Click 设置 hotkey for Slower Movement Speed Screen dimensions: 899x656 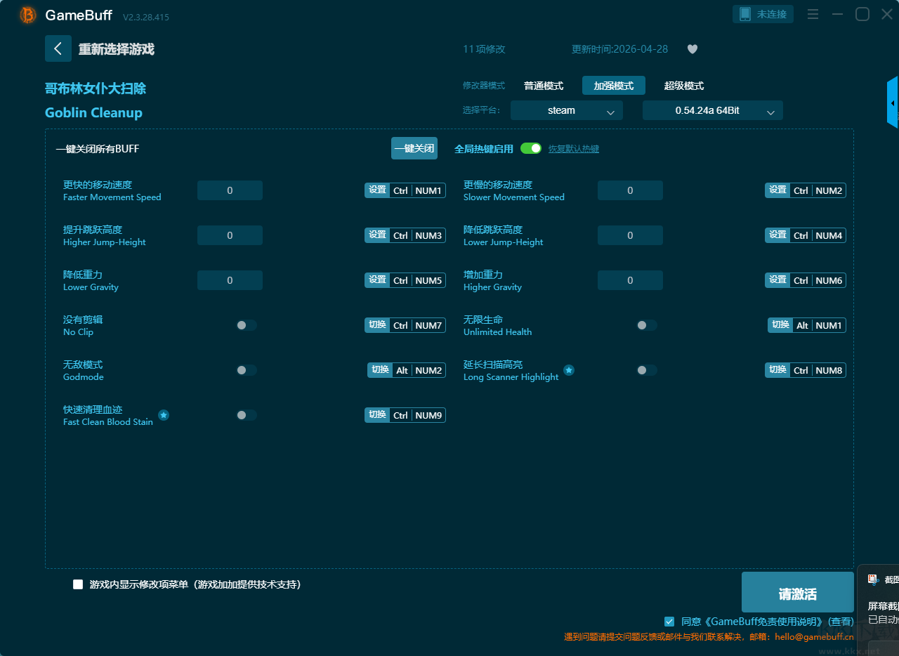[x=777, y=190]
